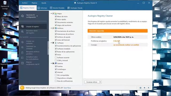The width and height of the screenshot is (171, 96).
Task: Click the Auslogics logo in title bar
Action: 75,3
